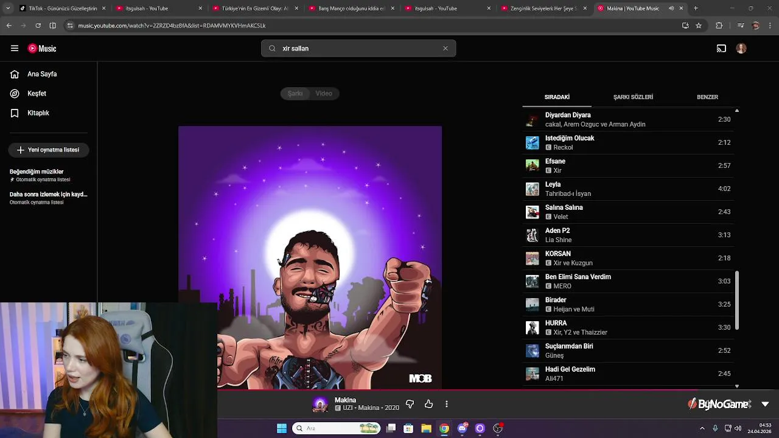Reload the page
779x438 pixels.
click(38, 26)
